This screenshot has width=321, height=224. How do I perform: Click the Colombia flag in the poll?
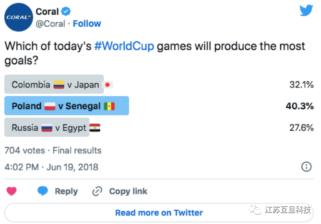(59, 85)
